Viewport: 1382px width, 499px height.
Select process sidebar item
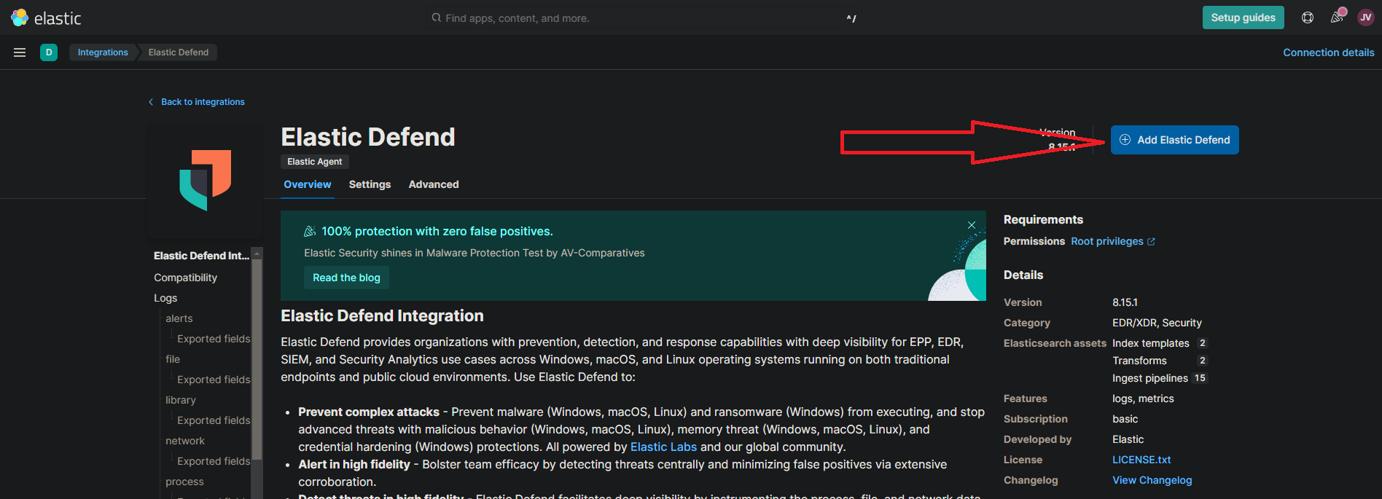pyautogui.click(x=184, y=482)
